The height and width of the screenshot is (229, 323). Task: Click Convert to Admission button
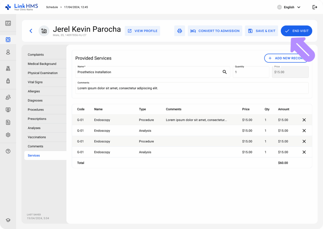[215, 31]
